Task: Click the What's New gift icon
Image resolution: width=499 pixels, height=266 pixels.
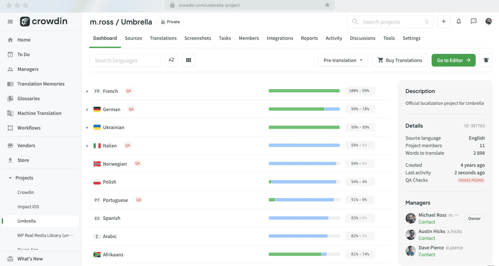Action: pyautogui.click(x=10, y=259)
